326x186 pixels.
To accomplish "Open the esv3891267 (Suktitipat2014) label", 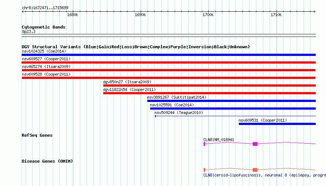I will tap(177, 97).
